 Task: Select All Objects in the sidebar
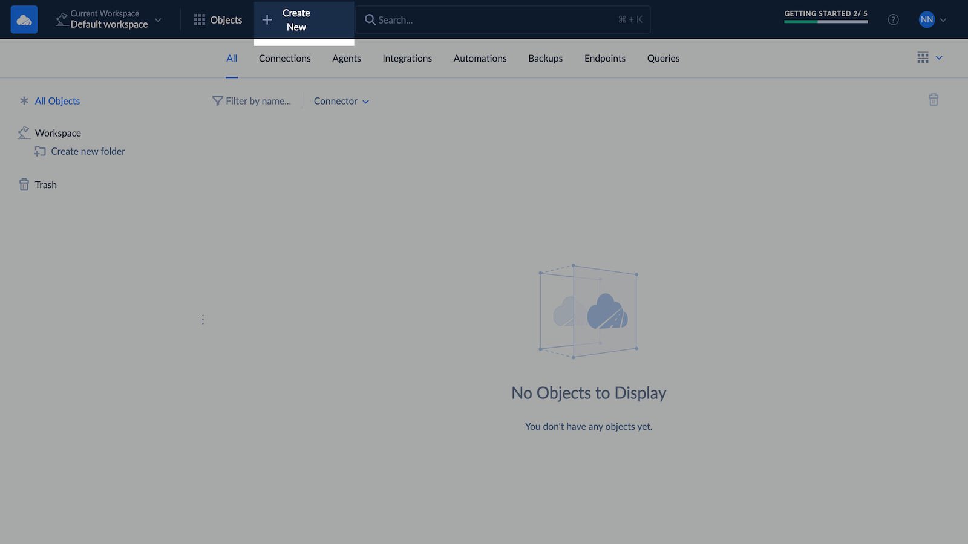tap(57, 101)
